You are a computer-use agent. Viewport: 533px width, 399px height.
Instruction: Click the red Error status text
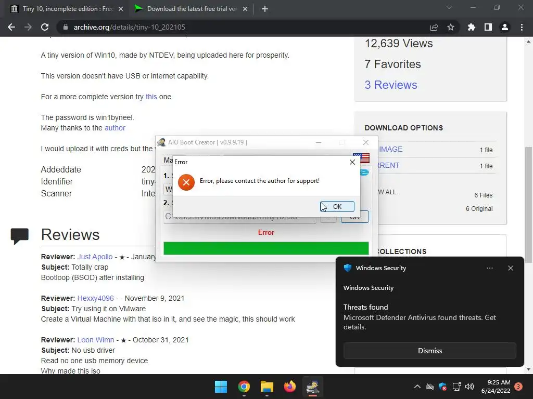click(266, 232)
